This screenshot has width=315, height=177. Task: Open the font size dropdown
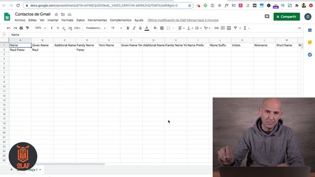[116, 28]
